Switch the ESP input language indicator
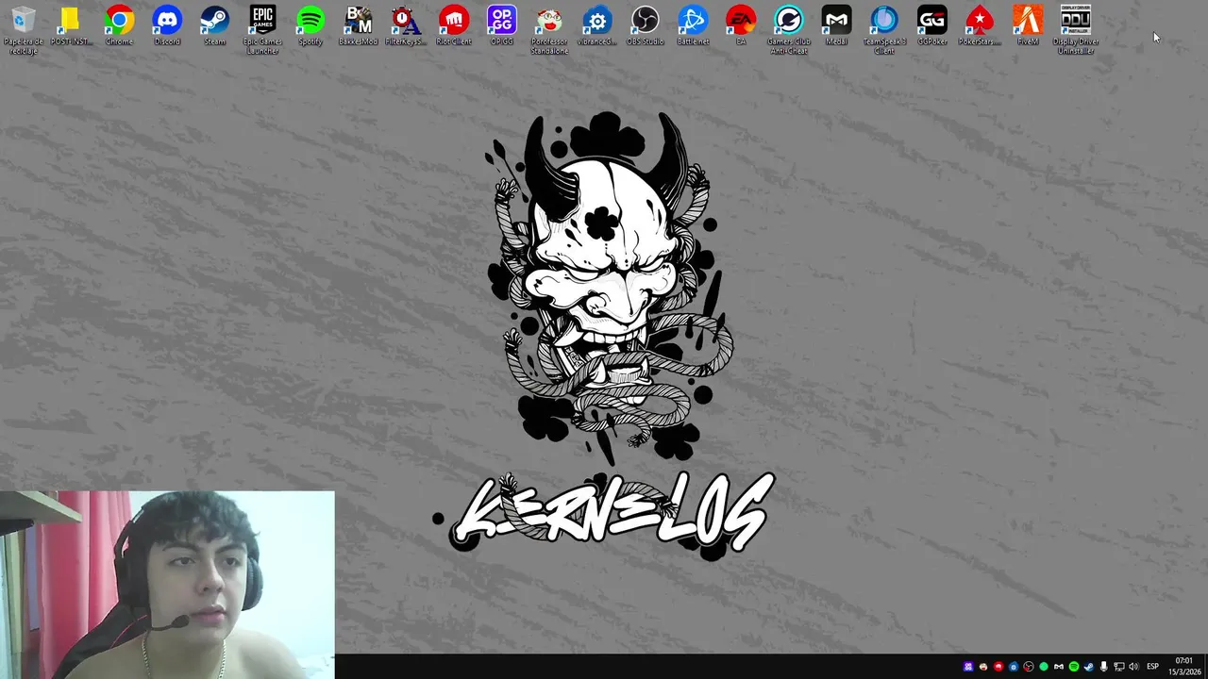This screenshot has width=1208, height=679. click(1152, 667)
